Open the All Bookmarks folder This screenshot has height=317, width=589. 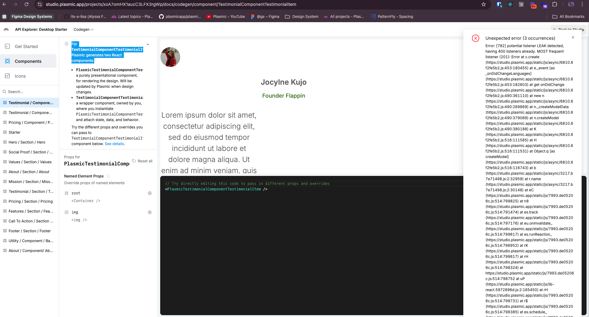[568, 17]
